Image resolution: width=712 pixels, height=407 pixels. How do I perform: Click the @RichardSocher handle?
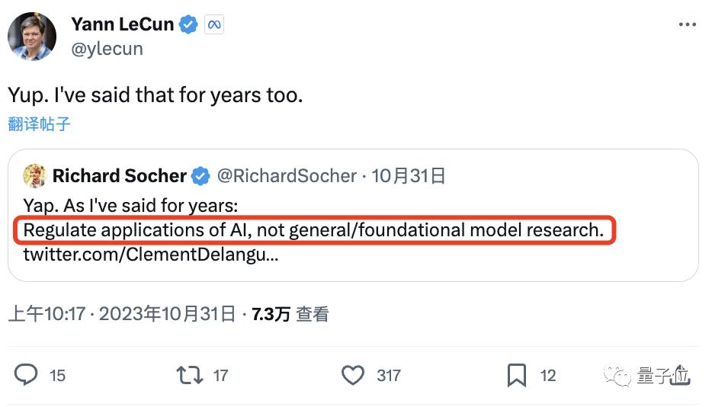(287, 176)
